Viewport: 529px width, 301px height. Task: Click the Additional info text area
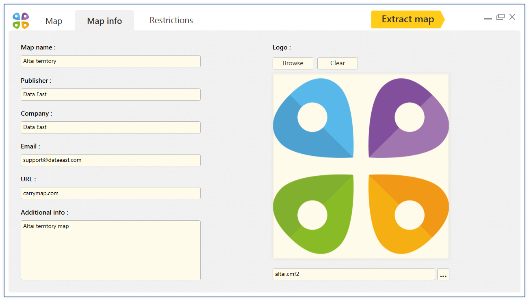point(111,250)
